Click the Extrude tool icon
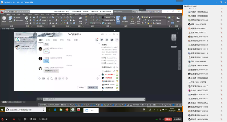The image size is (227, 122). pos(10,19)
